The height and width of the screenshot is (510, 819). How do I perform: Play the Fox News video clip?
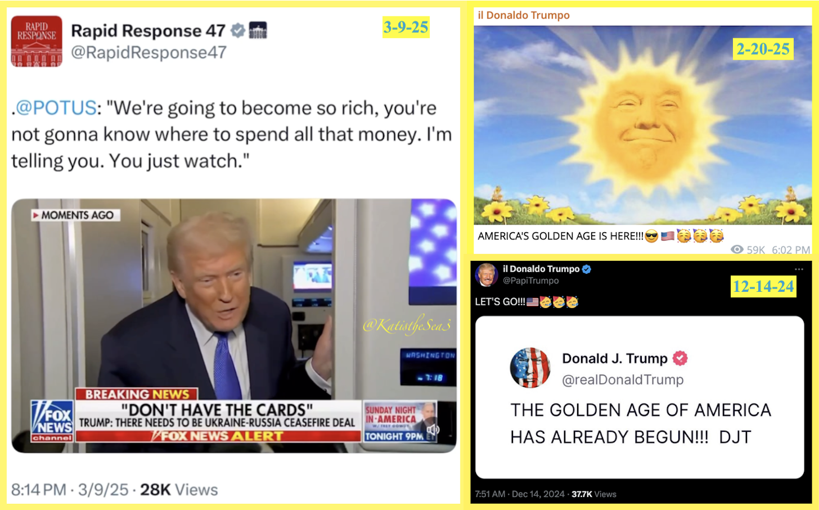tap(234, 326)
